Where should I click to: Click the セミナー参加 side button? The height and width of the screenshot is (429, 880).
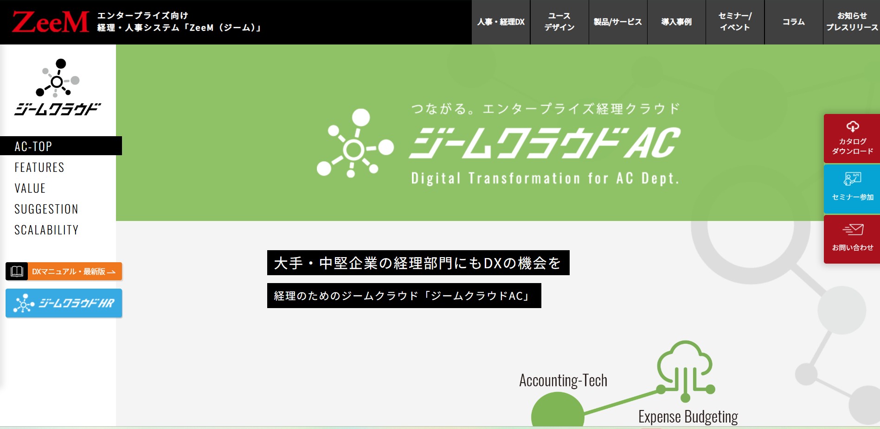pos(852,189)
